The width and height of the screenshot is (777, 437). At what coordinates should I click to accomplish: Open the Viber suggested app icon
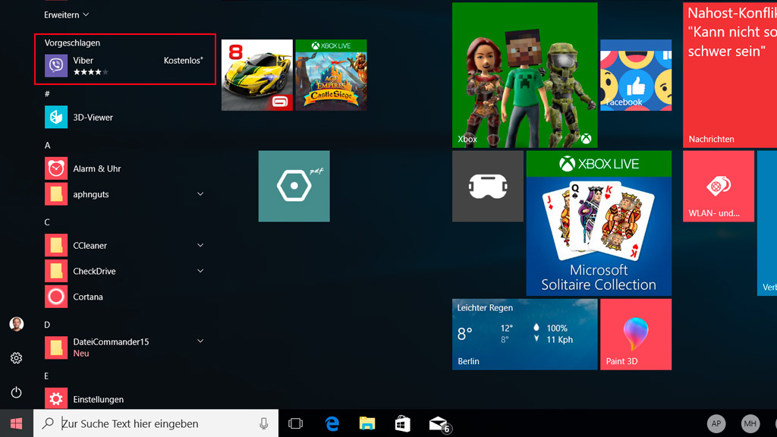point(56,66)
